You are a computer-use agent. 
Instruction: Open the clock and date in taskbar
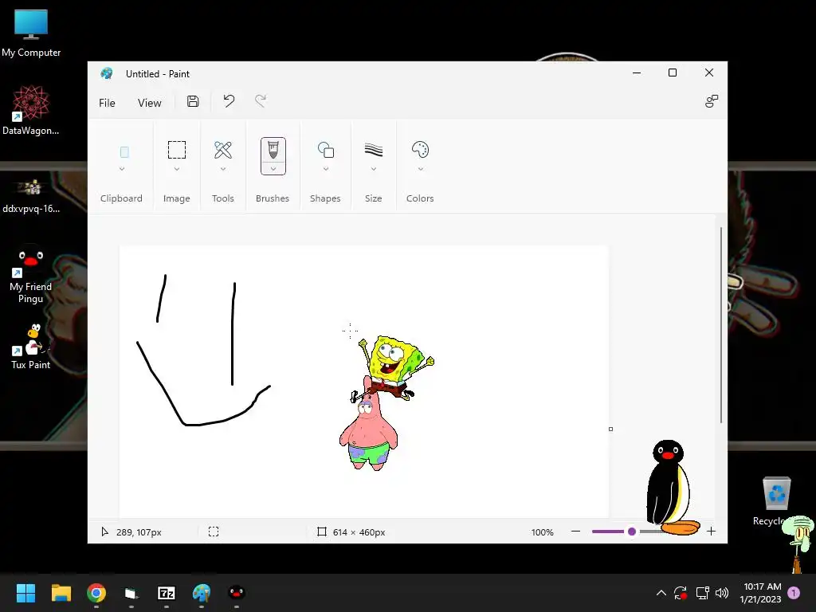[x=761, y=593]
